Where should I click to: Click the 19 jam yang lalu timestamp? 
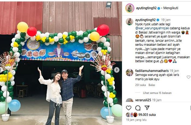(x=136, y=120)
